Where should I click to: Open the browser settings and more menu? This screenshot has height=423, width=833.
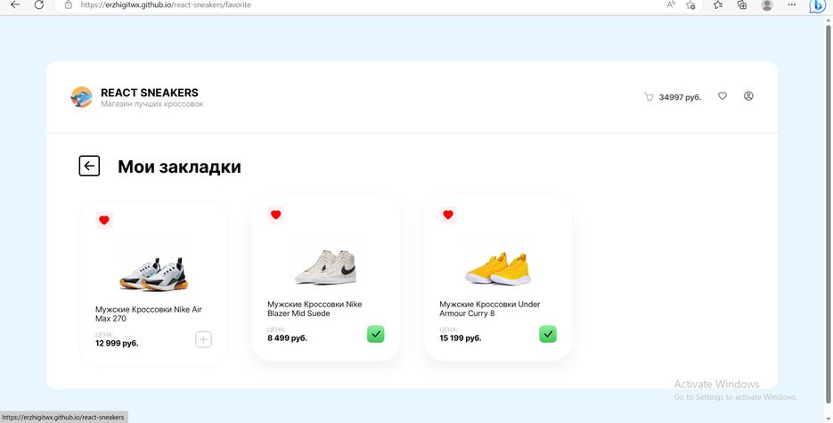pos(791,4)
